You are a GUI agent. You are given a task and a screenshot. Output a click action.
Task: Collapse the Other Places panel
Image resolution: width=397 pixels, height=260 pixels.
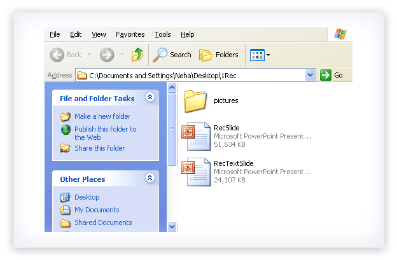150,178
